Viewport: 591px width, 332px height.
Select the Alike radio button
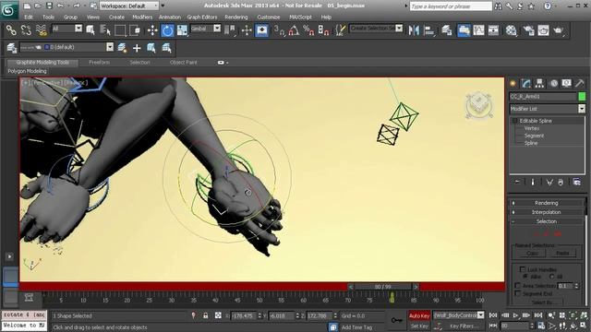click(525, 277)
